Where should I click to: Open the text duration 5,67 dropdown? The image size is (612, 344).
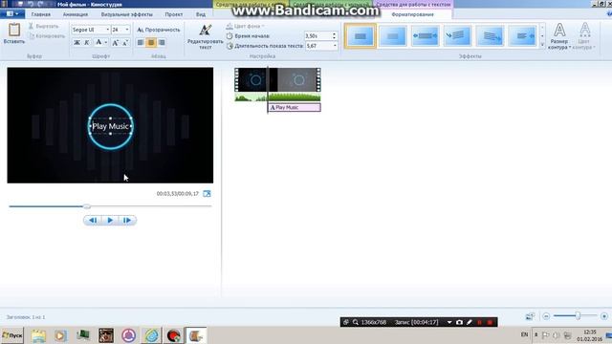pyautogui.click(x=335, y=46)
